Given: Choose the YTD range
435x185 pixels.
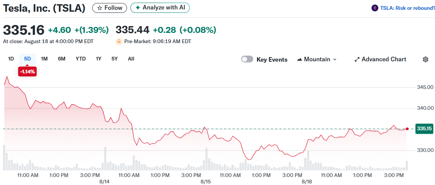Looking at the screenshot, I should tap(81, 59).
